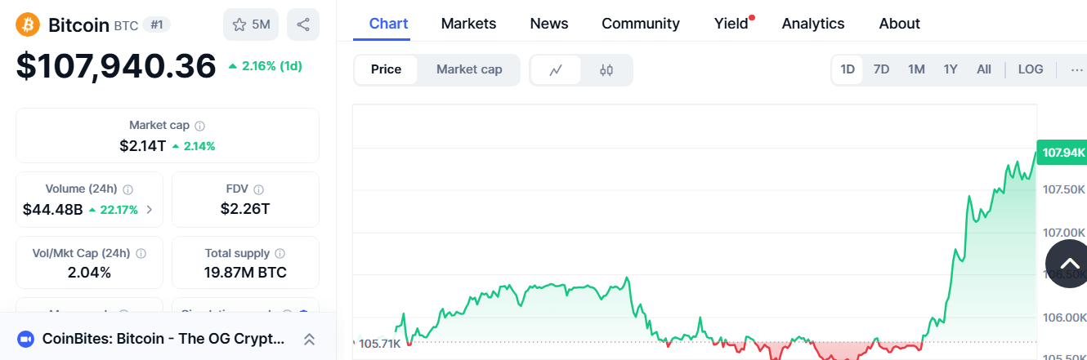This screenshot has height=360, width=1087.
Task: Click the $2.26T FDV value
Action: pos(245,209)
